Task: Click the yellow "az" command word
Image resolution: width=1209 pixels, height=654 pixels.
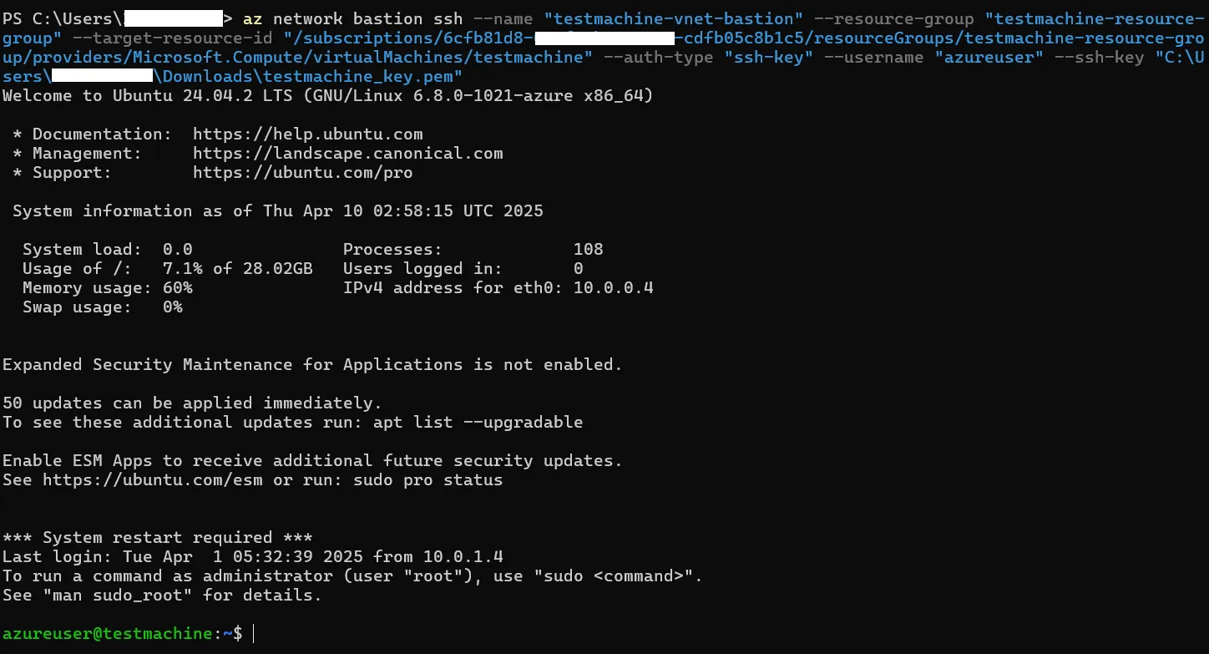Action: pyautogui.click(x=252, y=19)
